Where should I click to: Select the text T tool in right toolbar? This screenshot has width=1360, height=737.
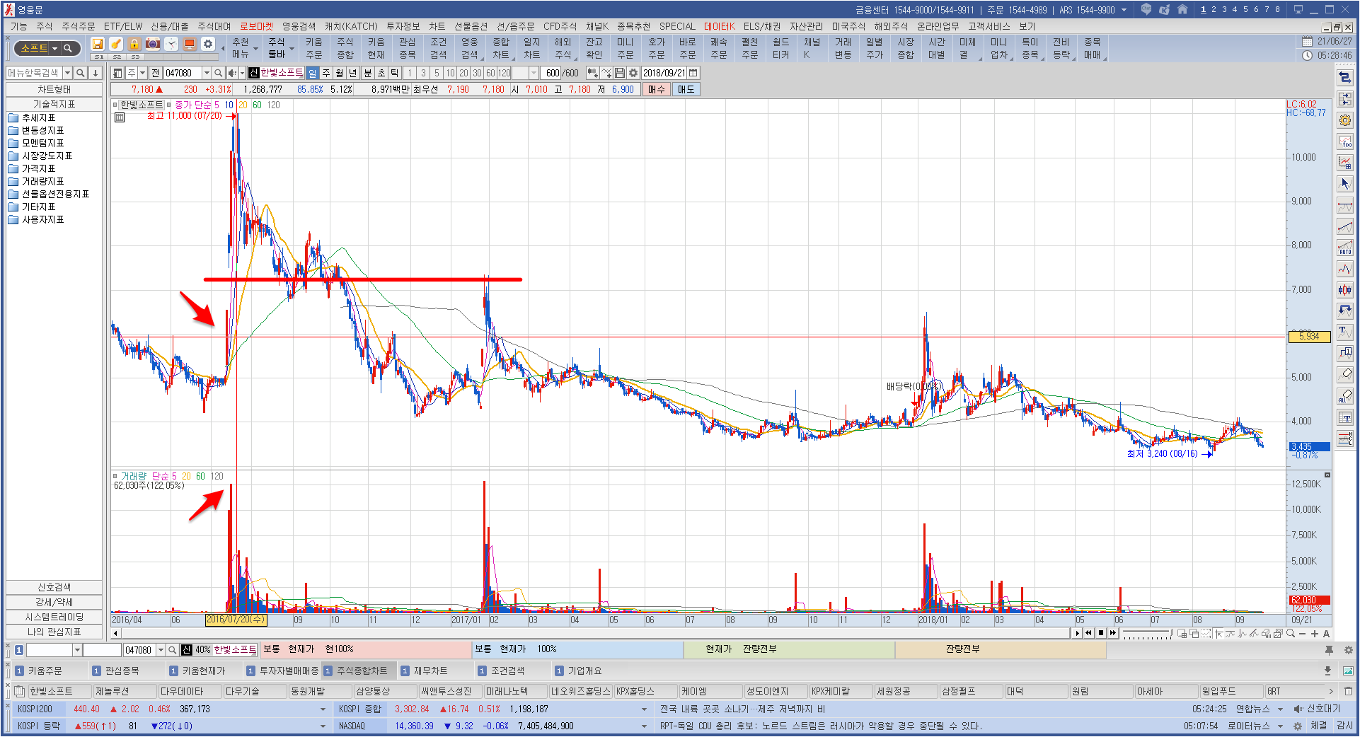pos(1345,332)
